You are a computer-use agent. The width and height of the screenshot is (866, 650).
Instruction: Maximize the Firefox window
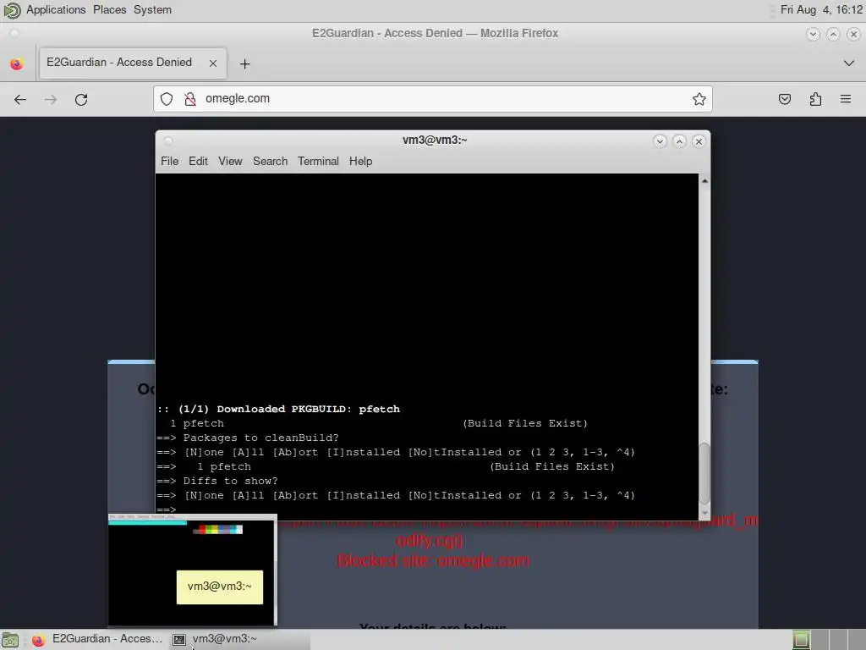coord(833,34)
